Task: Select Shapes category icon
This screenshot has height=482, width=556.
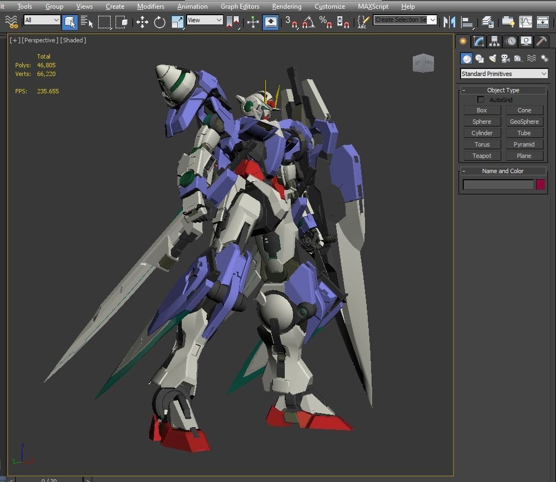Action: [x=480, y=59]
